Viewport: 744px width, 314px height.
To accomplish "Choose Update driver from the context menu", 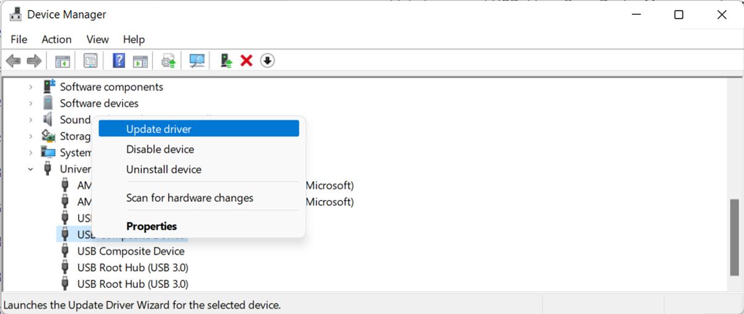I will click(198, 129).
